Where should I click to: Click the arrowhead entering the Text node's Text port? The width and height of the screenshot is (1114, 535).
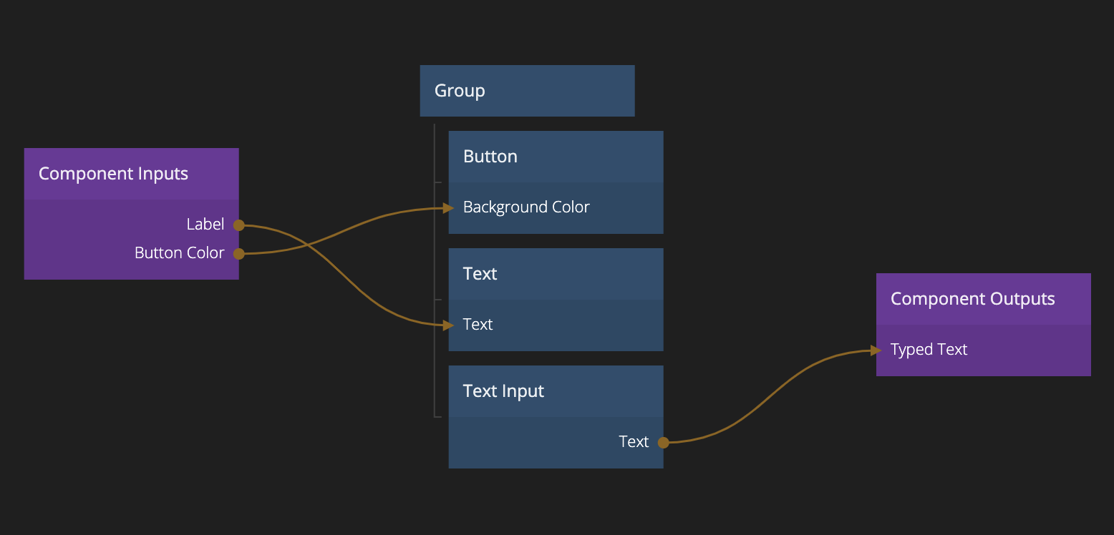pyautogui.click(x=448, y=325)
